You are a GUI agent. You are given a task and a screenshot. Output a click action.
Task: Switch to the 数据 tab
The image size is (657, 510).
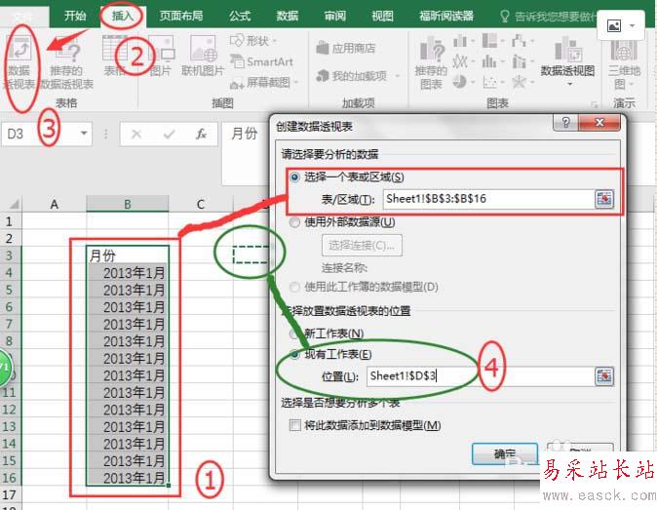288,16
